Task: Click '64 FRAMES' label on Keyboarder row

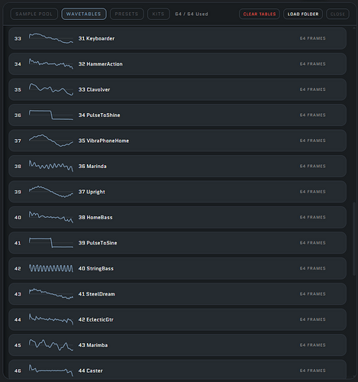Action: (312, 38)
